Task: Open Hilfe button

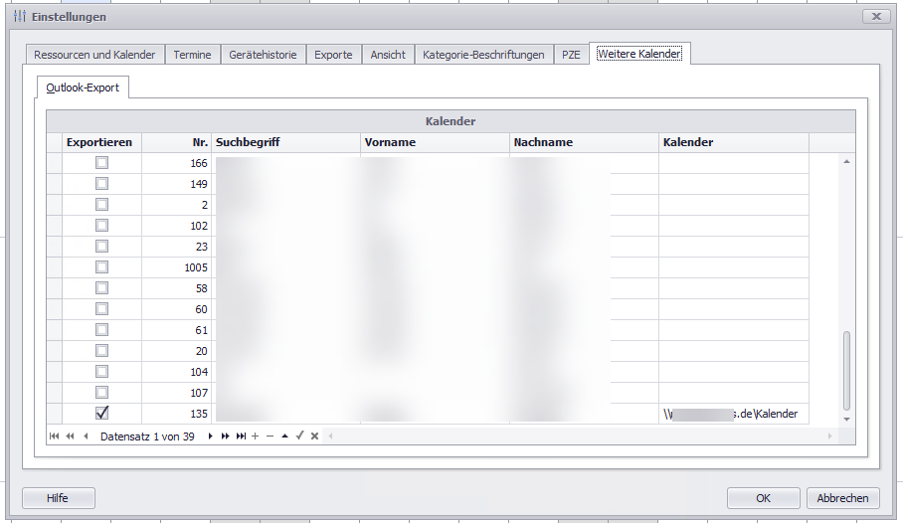Action: coord(58,498)
